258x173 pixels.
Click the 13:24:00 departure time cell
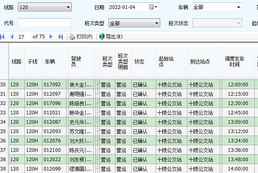pos(238,141)
